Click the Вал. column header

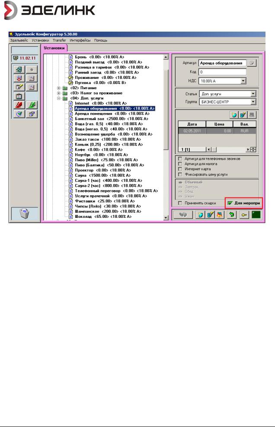pos(245,124)
